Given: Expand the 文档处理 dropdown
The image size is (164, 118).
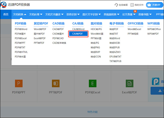Looking at the screenshot, I should pos(36,14).
